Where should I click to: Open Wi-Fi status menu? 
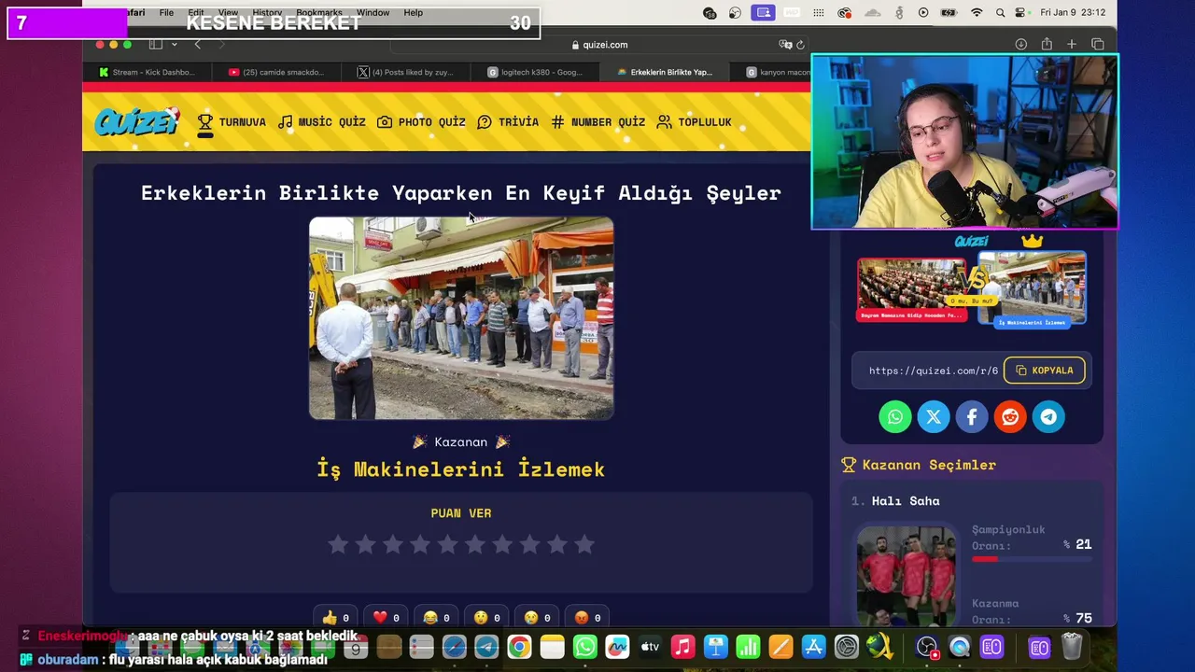pos(977,13)
